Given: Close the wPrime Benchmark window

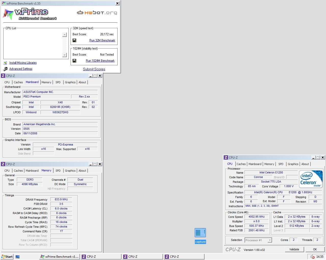Looking at the screenshot, I should (117, 3).
